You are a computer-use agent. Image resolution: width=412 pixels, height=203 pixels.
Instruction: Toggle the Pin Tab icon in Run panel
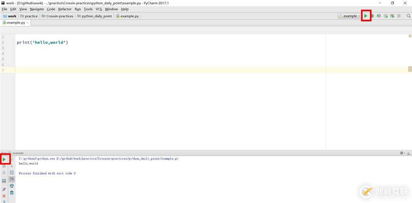pos(4,189)
